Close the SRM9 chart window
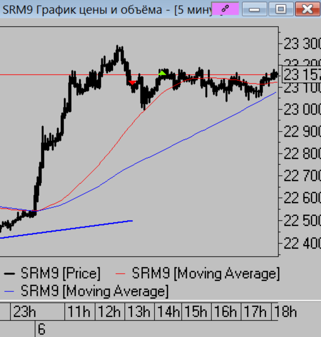This screenshot has height=337, width=321. pos(308,9)
